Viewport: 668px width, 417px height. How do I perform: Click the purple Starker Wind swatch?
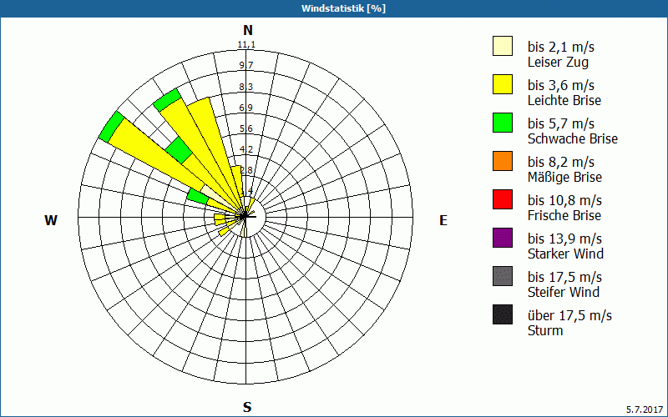pyautogui.click(x=503, y=238)
